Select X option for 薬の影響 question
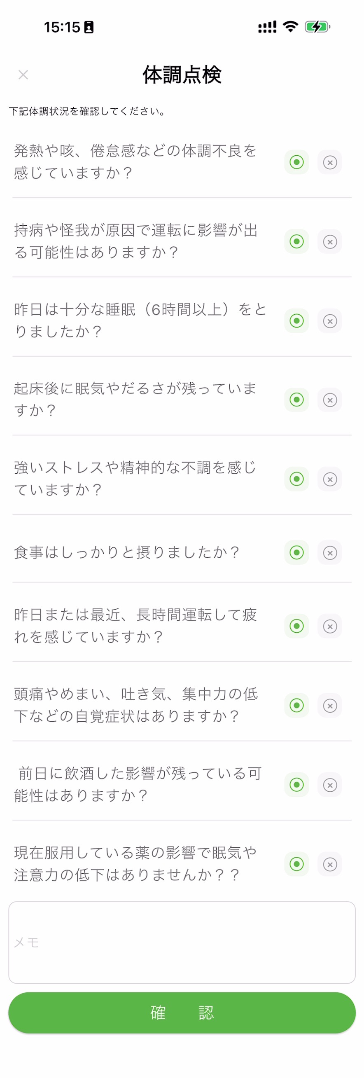Screen dimensions: 364x1078 click(x=330, y=864)
